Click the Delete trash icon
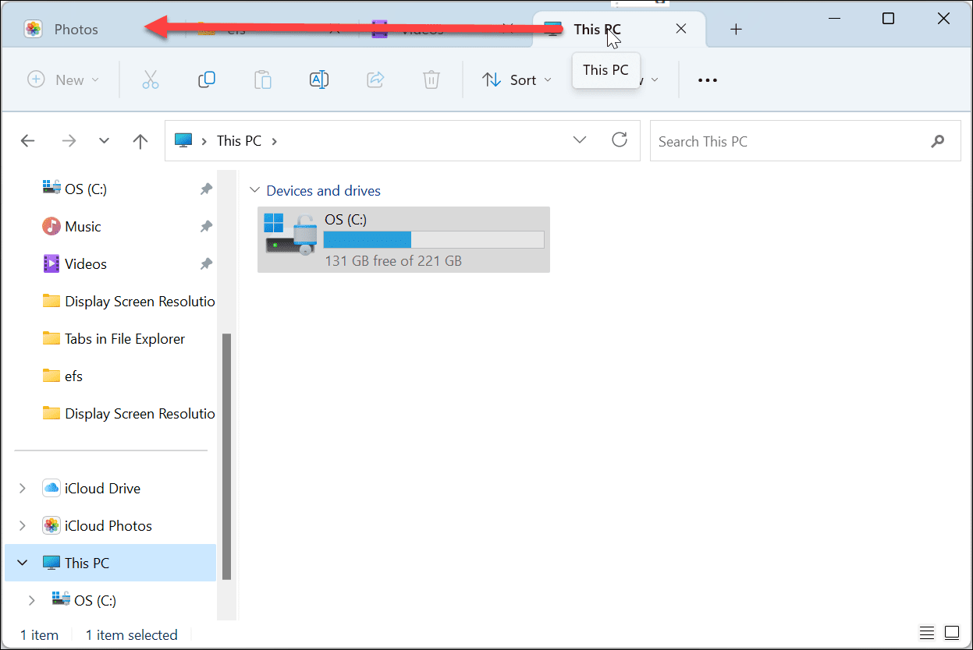This screenshot has width=973, height=650. [431, 79]
